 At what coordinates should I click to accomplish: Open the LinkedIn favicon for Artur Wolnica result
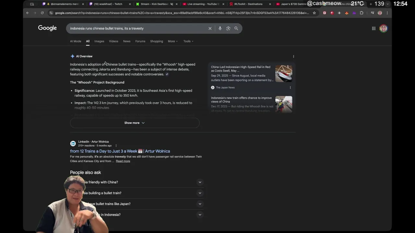73,143
